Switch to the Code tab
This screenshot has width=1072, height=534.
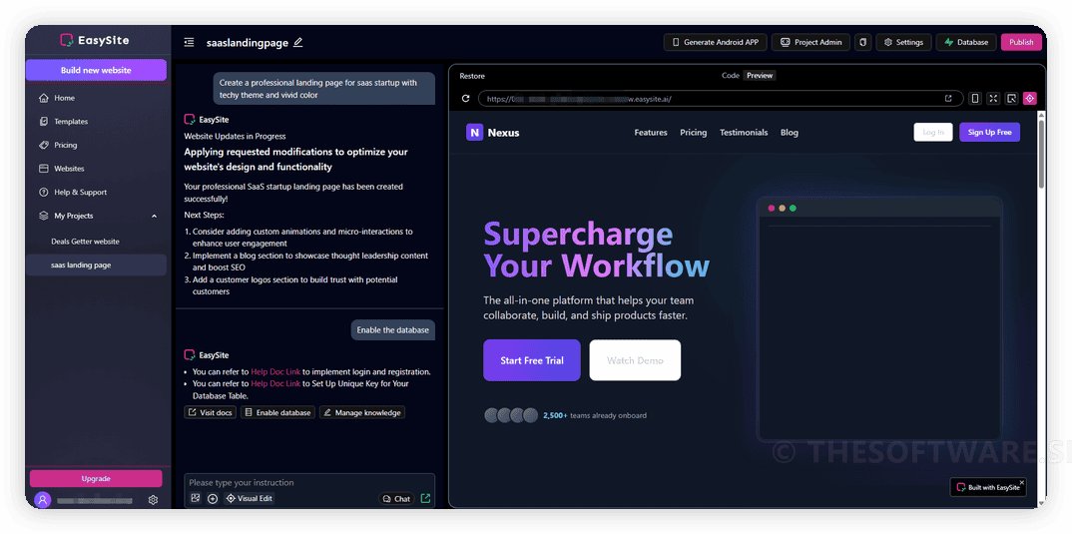point(731,76)
